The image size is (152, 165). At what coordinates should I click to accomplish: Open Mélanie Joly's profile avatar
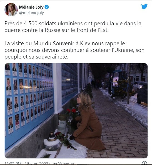point(11,10)
